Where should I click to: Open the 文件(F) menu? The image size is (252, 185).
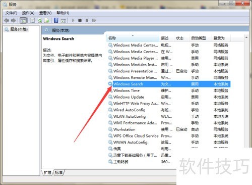pos(11,13)
